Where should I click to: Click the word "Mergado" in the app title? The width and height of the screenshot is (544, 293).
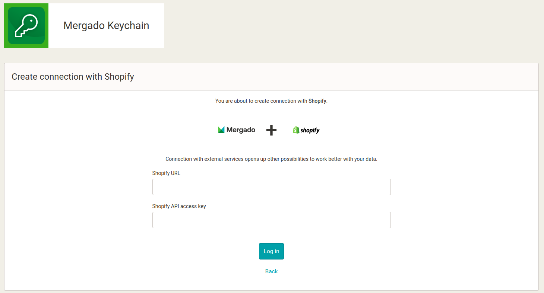pos(84,26)
